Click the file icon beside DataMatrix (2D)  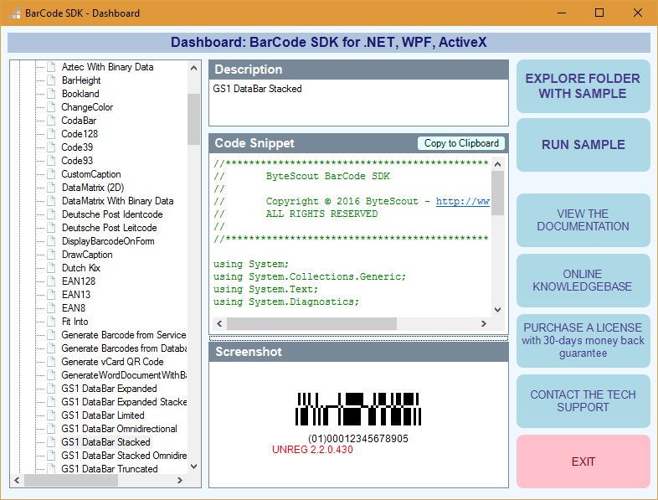click(51, 188)
